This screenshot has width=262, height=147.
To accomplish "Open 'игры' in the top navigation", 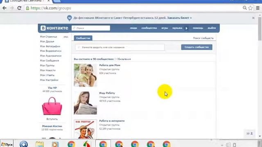I will click(165, 28).
